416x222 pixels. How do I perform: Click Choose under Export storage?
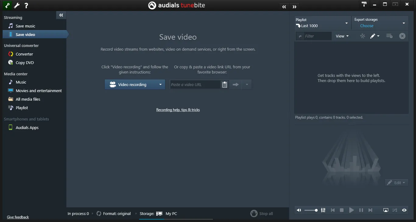pyautogui.click(x=366, y=26)
